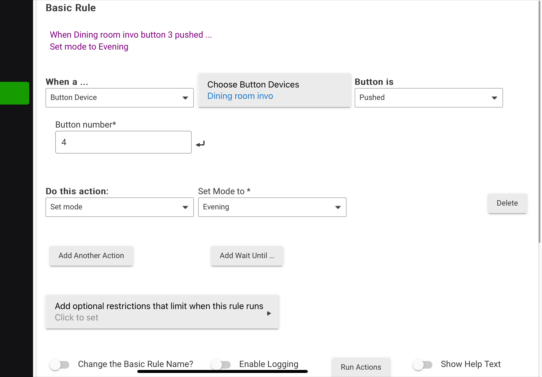The height and width of the screenshot is (377, 542).
Task: Open the Pushed dropdown under Button is
Action: click(x=429, y=98)
